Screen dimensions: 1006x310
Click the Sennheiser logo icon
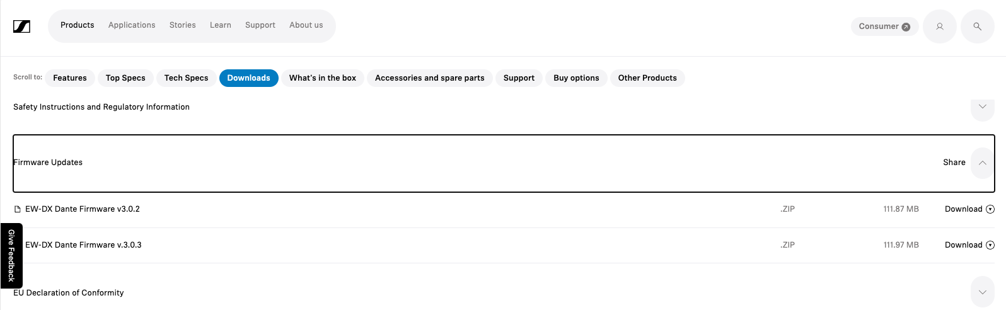click(x=21, y=26)
